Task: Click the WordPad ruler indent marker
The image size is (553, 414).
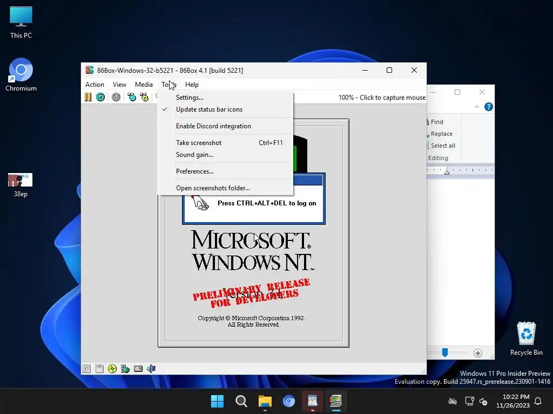Action: click(x=447, y=172)
